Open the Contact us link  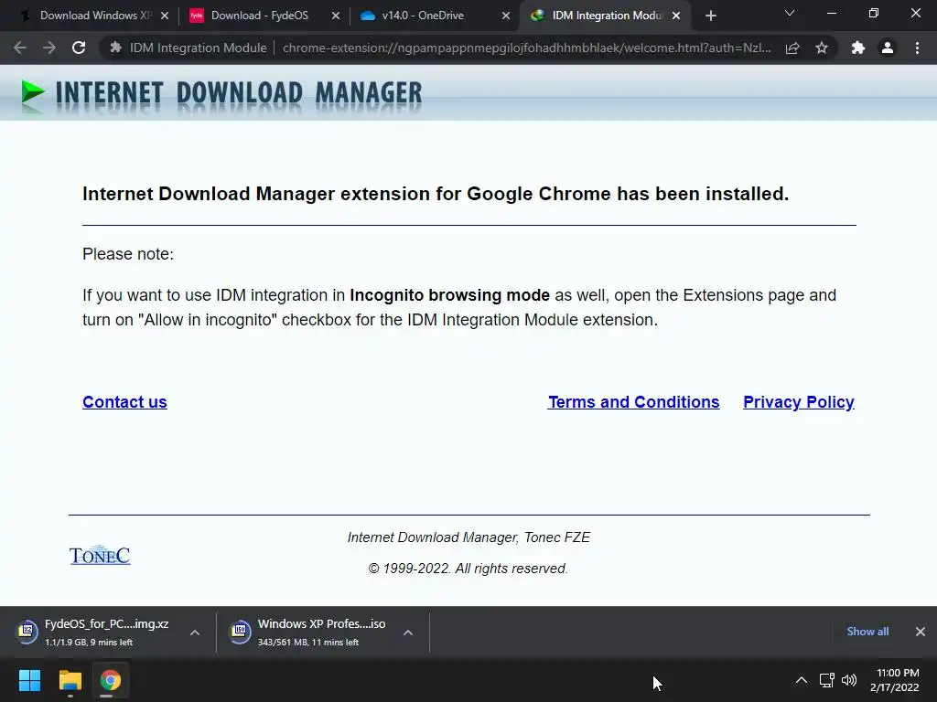click(124, 402)
